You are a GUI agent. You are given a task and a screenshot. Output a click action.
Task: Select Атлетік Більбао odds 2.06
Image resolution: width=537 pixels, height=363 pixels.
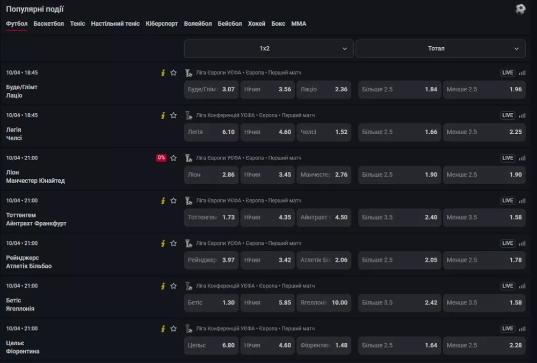point(324,260)
